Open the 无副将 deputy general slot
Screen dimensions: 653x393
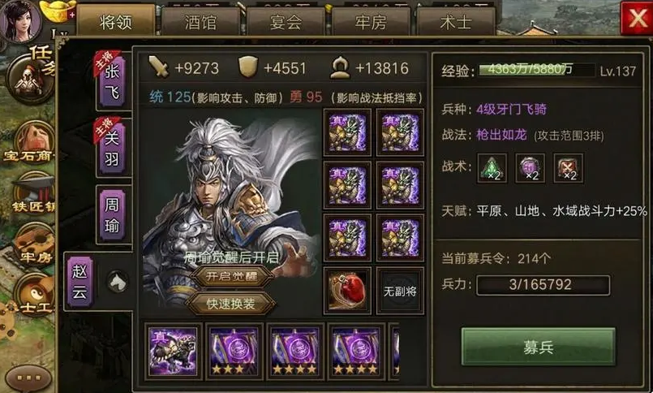pos(400,291)
